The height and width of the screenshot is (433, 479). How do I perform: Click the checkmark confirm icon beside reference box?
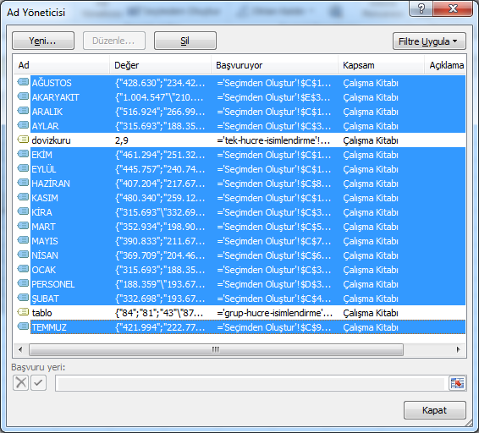point(38,382)
